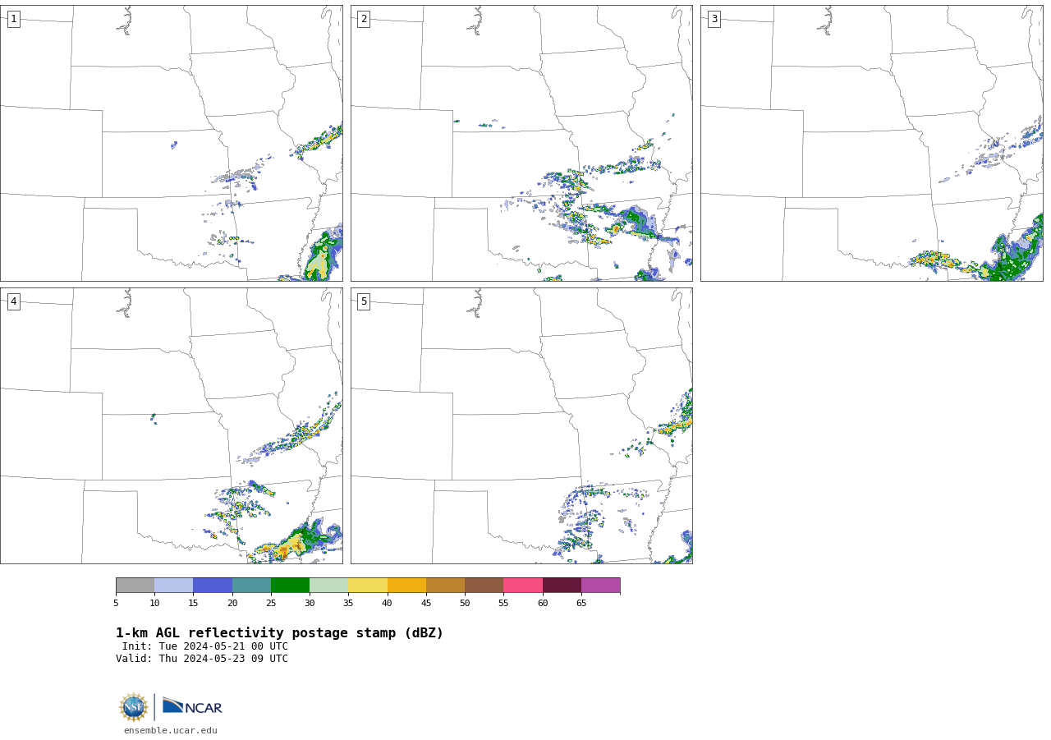
Task: Click the yellow 35-40 dBZ swatch
Action: [368, 585]
